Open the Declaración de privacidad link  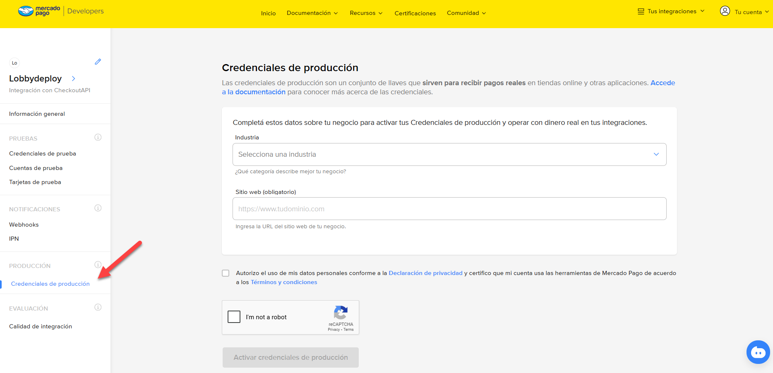(425, 273)
